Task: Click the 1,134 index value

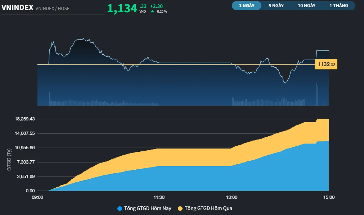Action: (x=122, y=9)
